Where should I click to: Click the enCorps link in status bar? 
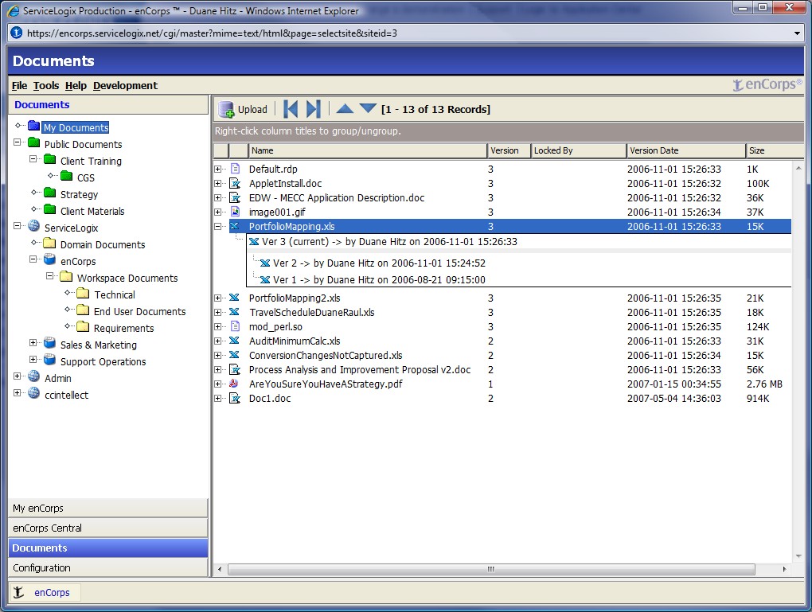52,592
